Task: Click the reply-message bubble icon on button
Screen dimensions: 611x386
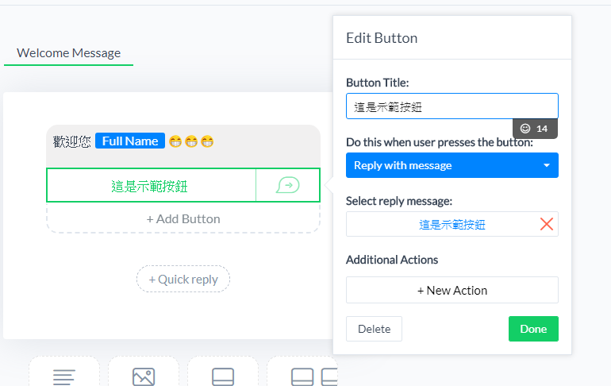Action: (x=287, y=185)
